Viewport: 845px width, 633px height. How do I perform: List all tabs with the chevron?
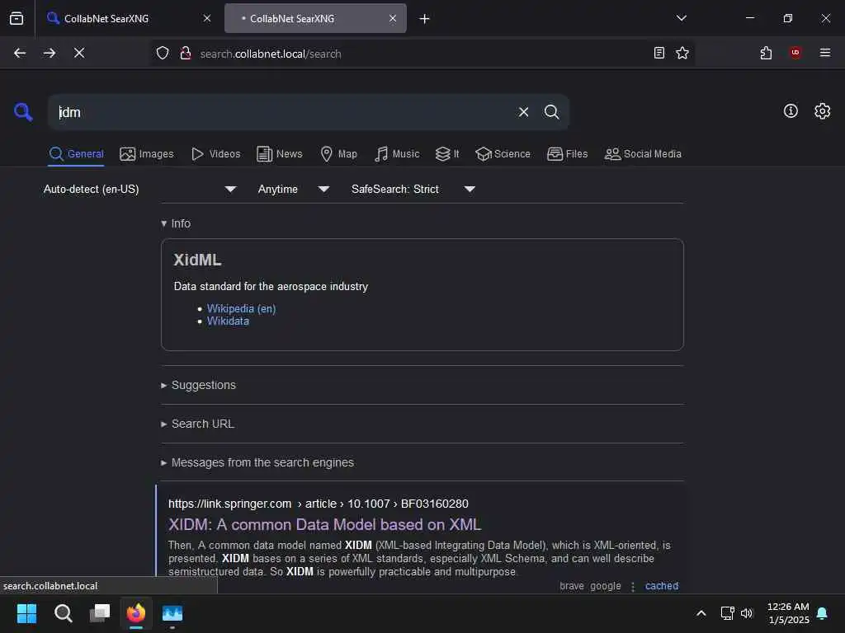tap(682, 18)
